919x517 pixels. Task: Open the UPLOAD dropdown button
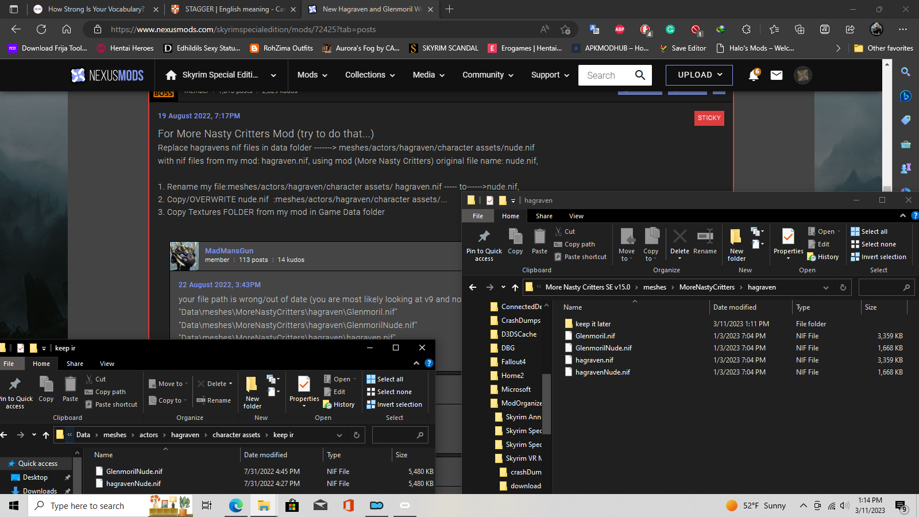698,75
